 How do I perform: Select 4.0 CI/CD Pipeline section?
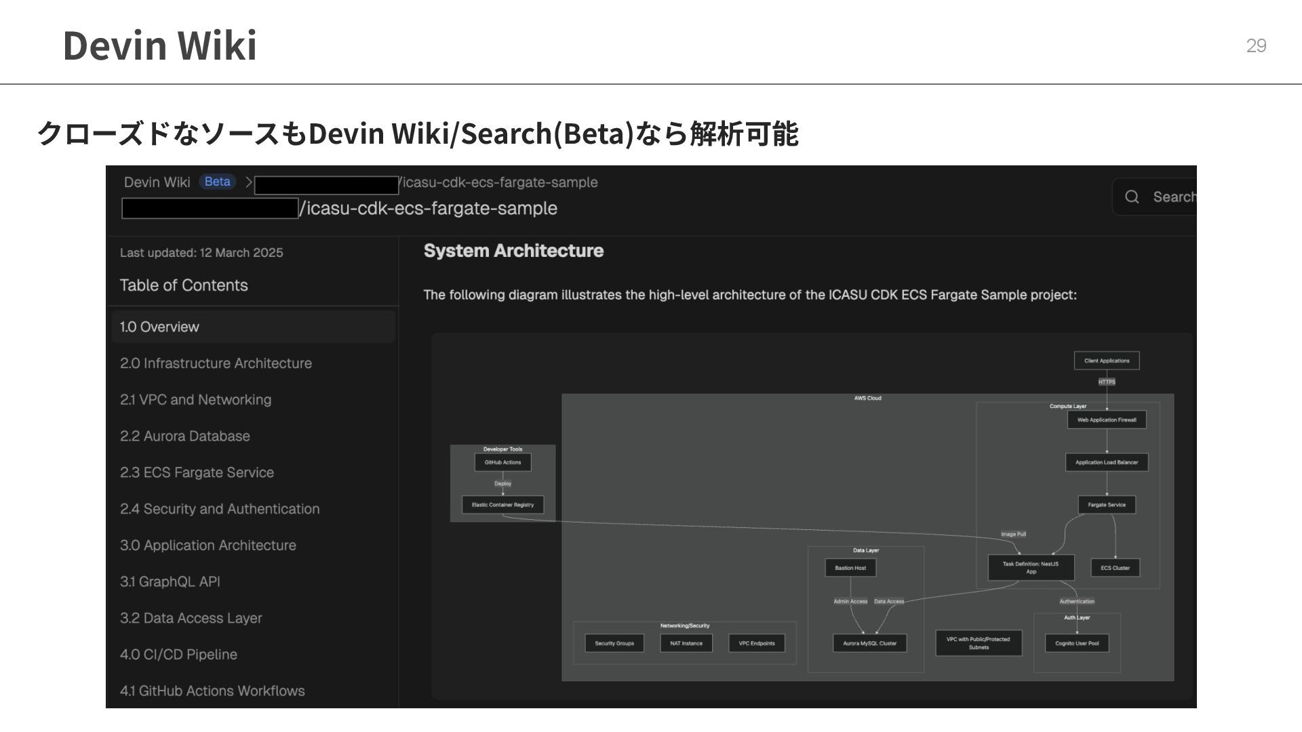(x=178, y=655)
